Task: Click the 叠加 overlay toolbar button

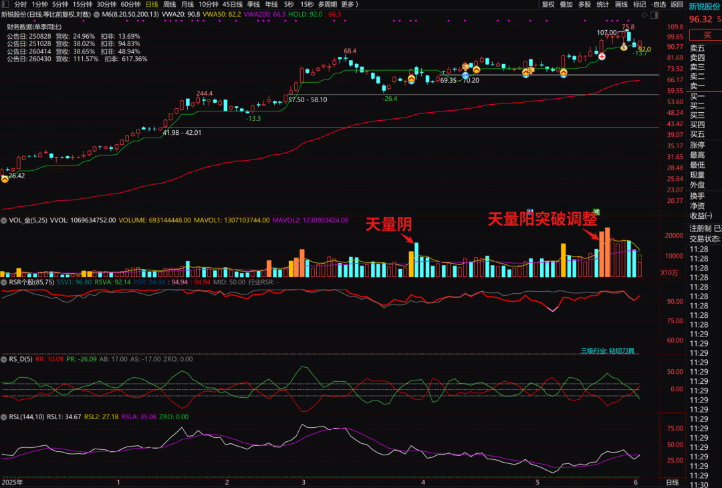Action: point(566,5)
